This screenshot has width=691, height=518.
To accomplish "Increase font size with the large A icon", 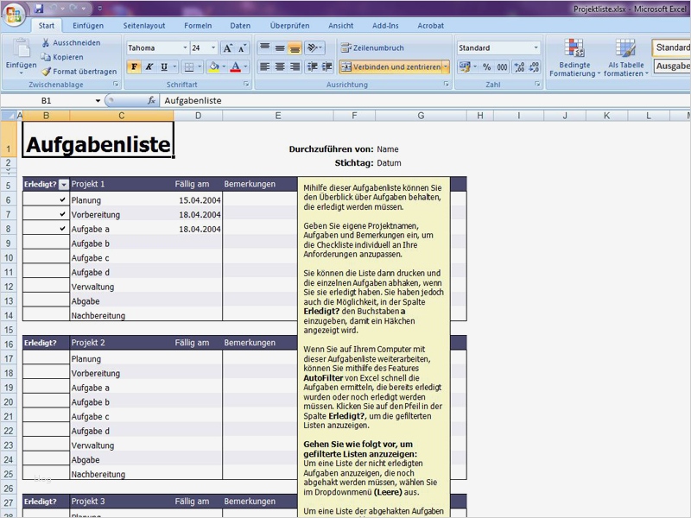I will pos(228,48).
